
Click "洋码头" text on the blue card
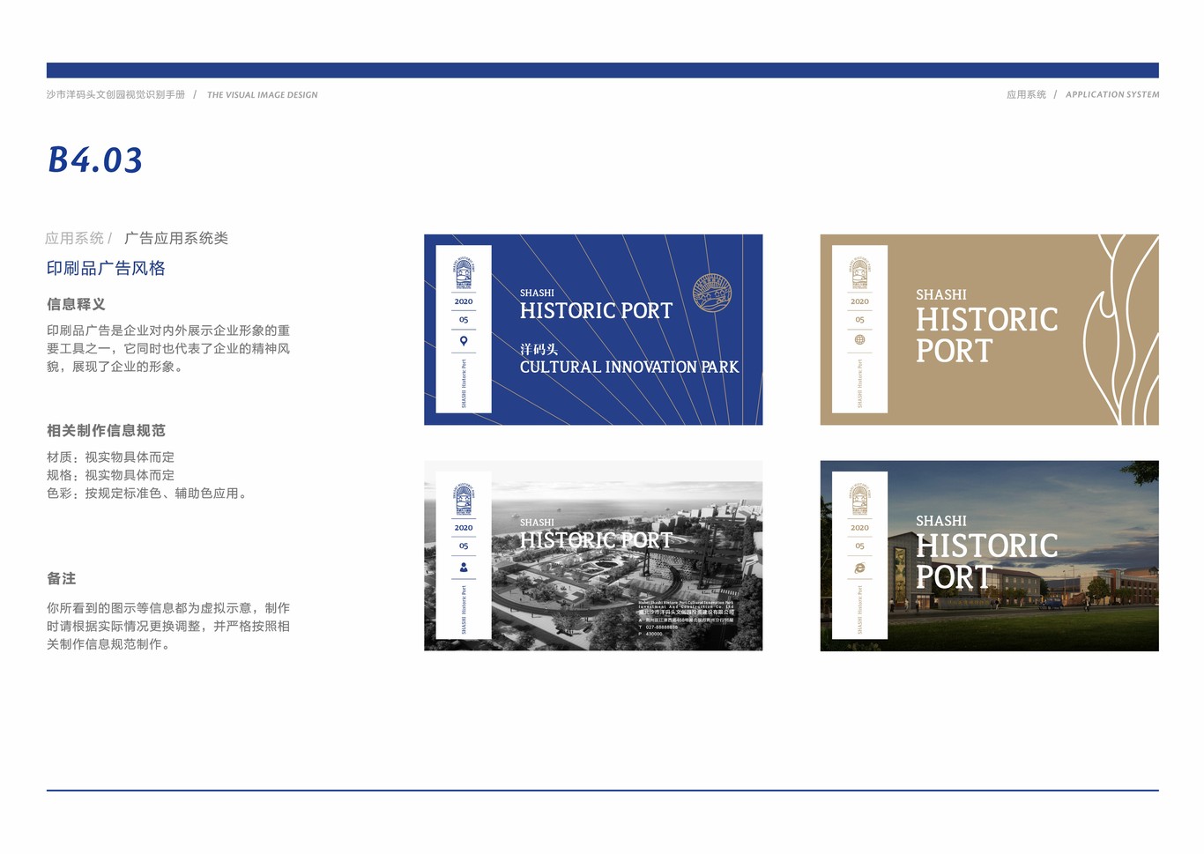click(539, 349)
